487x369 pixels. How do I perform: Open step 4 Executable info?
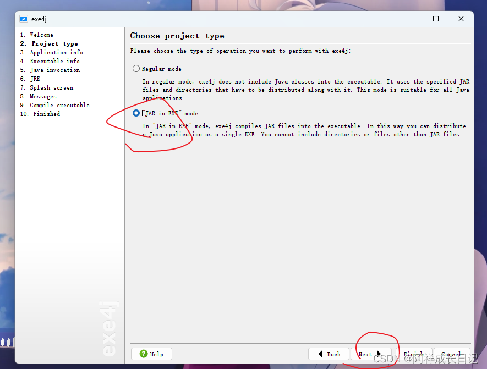click(50, 61)
